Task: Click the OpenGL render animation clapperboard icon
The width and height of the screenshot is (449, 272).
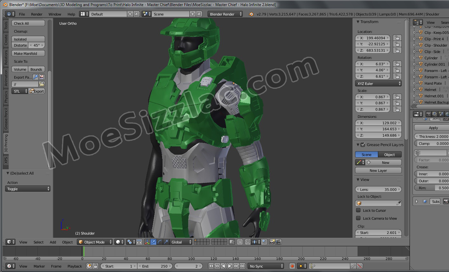Action: point(278,242)
